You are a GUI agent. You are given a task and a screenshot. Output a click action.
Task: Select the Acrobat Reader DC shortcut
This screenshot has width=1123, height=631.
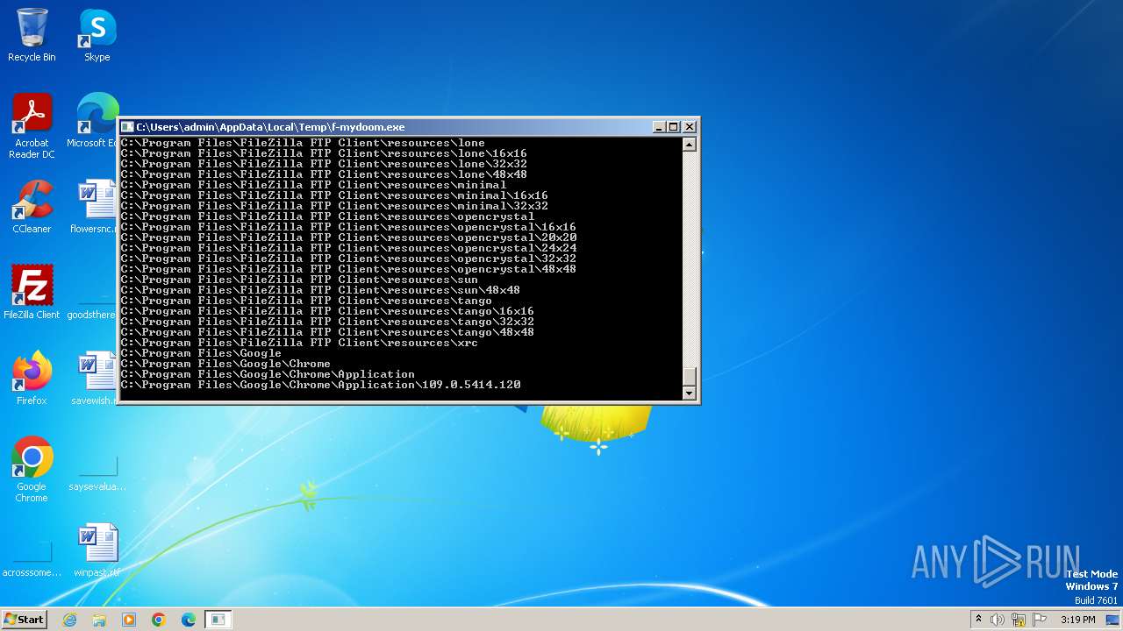[x=32, y=126]
